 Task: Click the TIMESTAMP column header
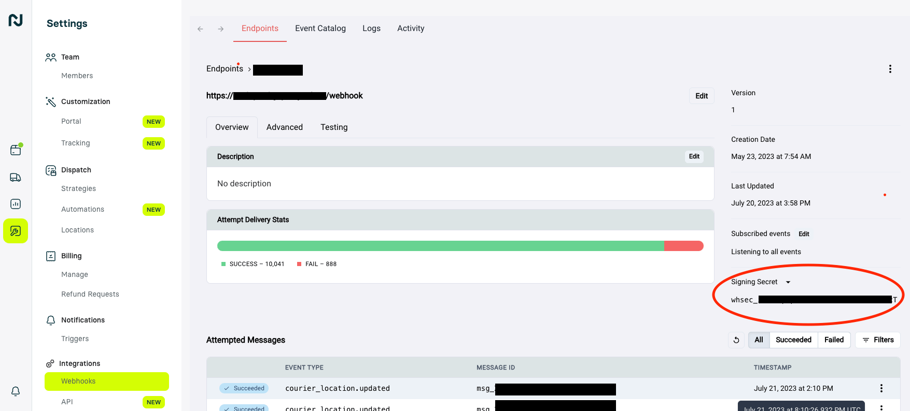(x=773, y=368)
